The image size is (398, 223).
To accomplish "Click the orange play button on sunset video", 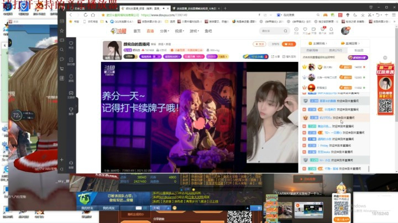I will point(308,179).
